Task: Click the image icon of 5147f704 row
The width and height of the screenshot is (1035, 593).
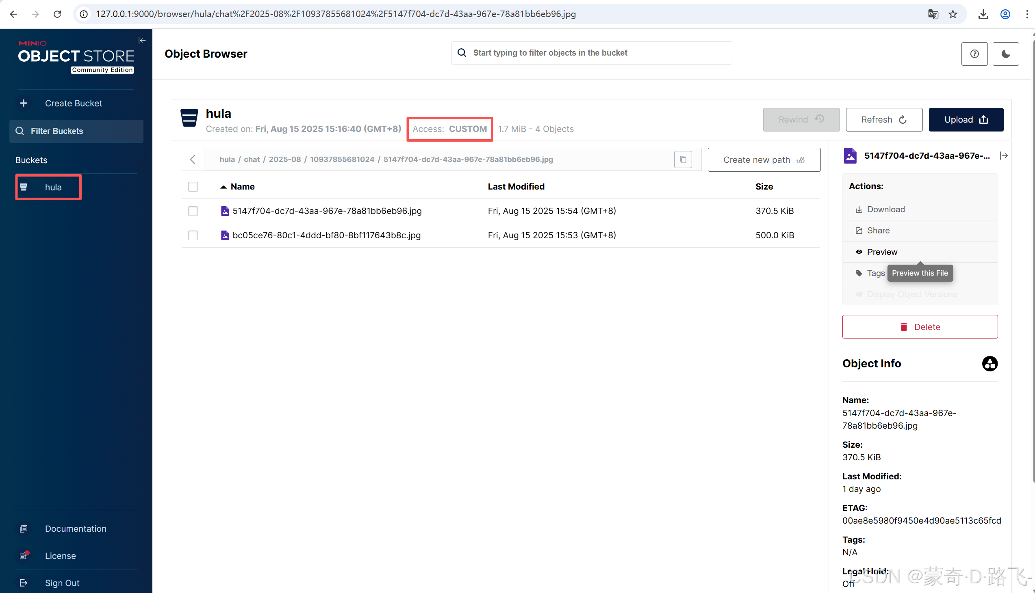Action: click(225, 211)
